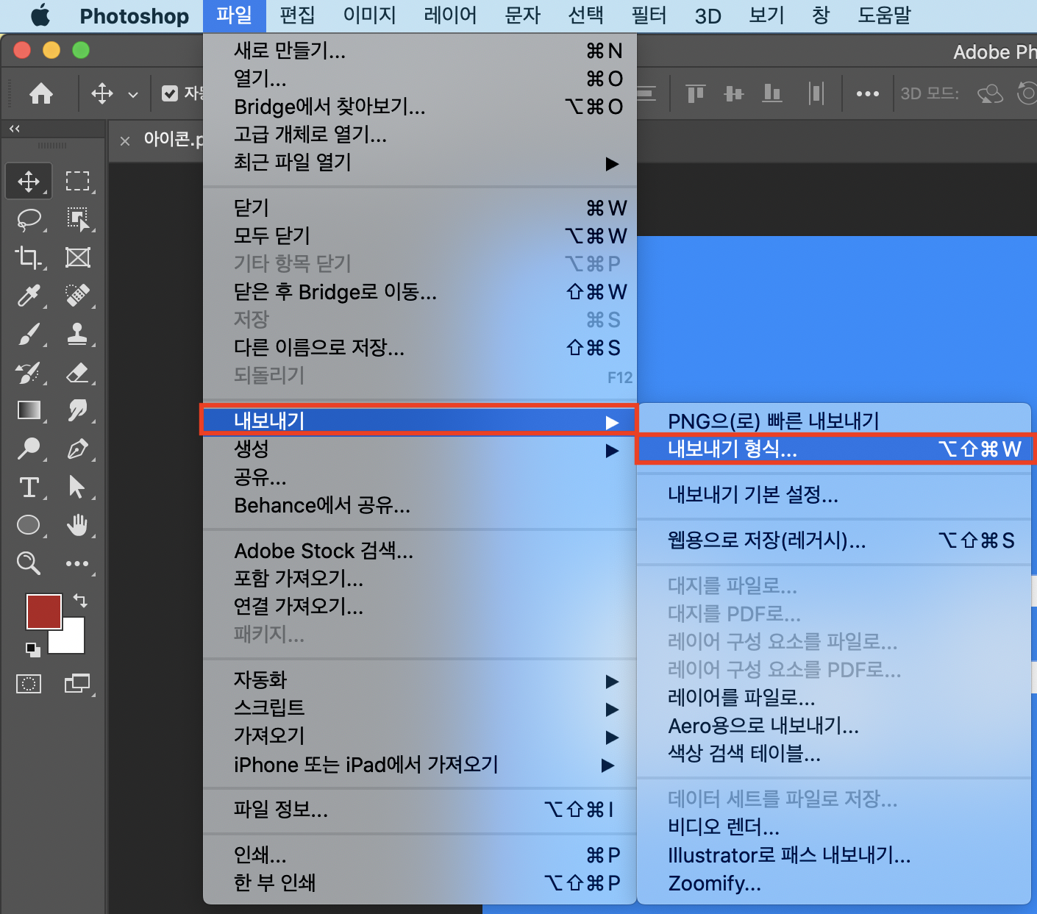This screenshot has height=914, width=1037.
Task: Toggle the Auto-Select checkbox in options bar
Action: tap(170, 93)
